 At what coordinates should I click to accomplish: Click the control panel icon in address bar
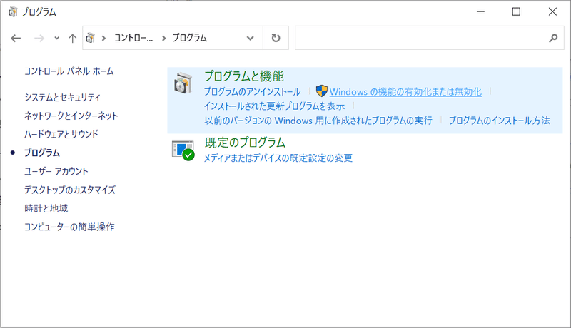[x=91, y=38]
